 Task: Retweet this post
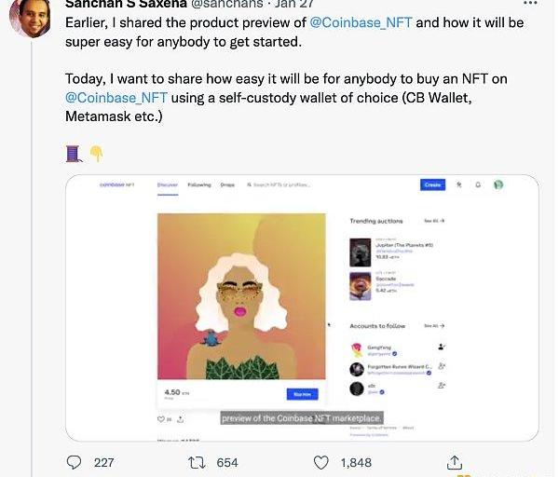click(x=198, y=462)
